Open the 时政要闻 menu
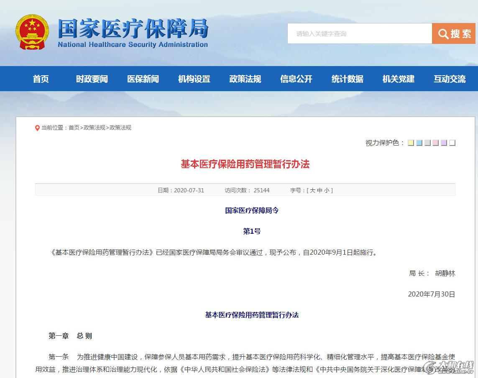This screenshot has width=478, height=378. tap(92, 79)
